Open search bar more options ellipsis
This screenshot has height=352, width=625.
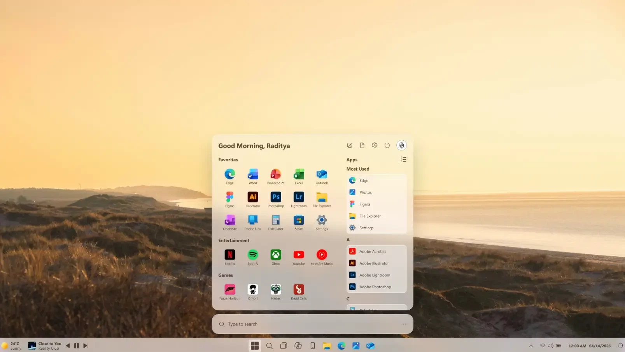[403, 324]
